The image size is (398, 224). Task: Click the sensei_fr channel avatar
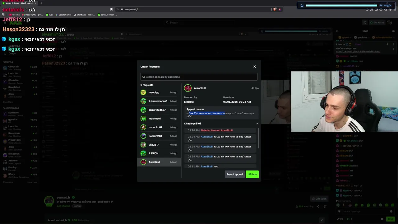49,201
